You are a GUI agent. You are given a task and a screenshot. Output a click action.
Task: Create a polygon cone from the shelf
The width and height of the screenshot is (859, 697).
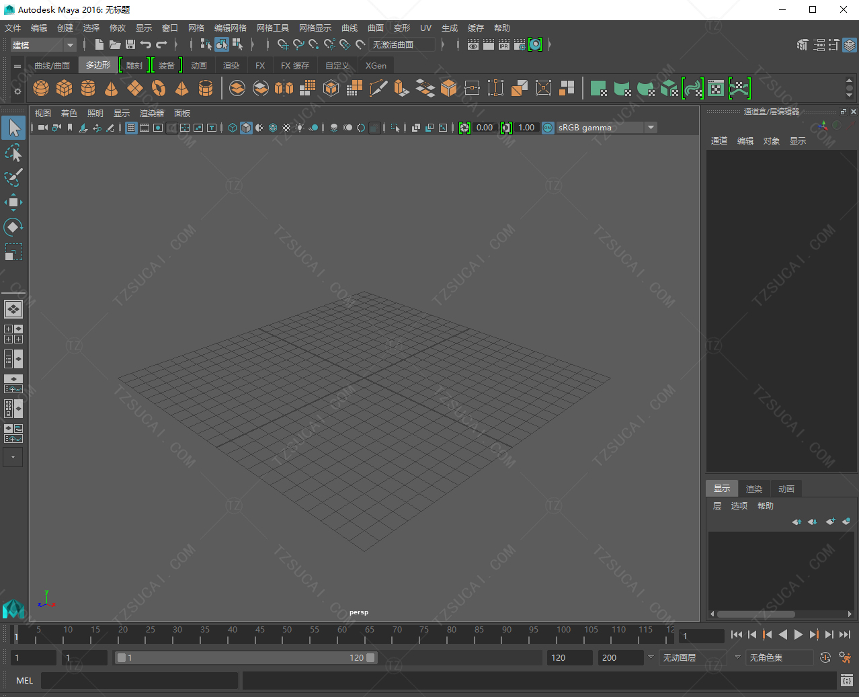click(112, 88)
